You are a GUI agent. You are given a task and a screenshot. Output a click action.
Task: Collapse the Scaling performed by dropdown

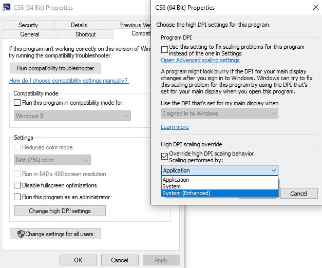pyautogui.click(x=273, y=170)
